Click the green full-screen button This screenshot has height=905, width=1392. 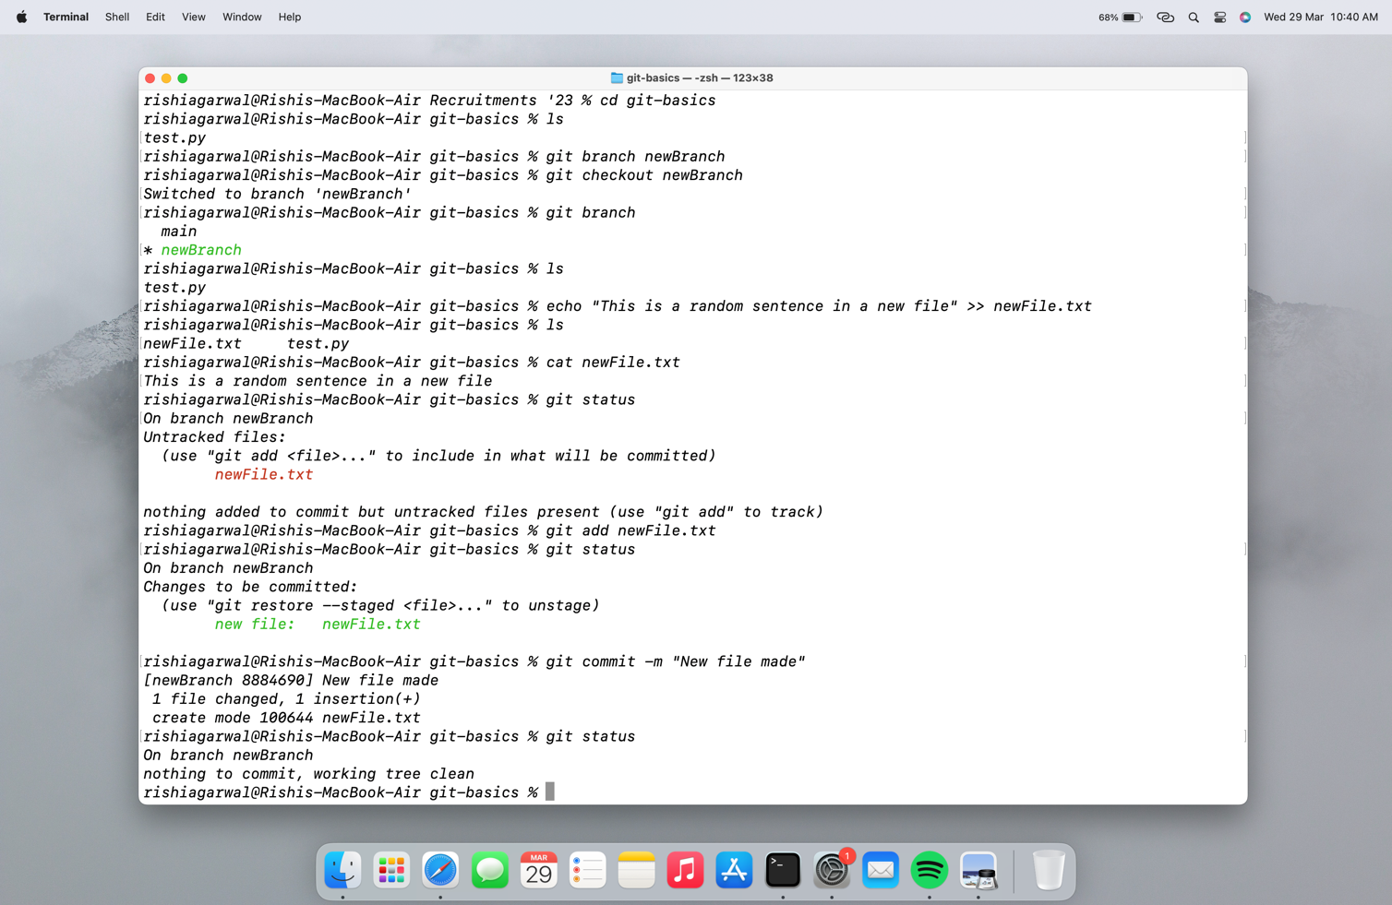tap(182, 78)
